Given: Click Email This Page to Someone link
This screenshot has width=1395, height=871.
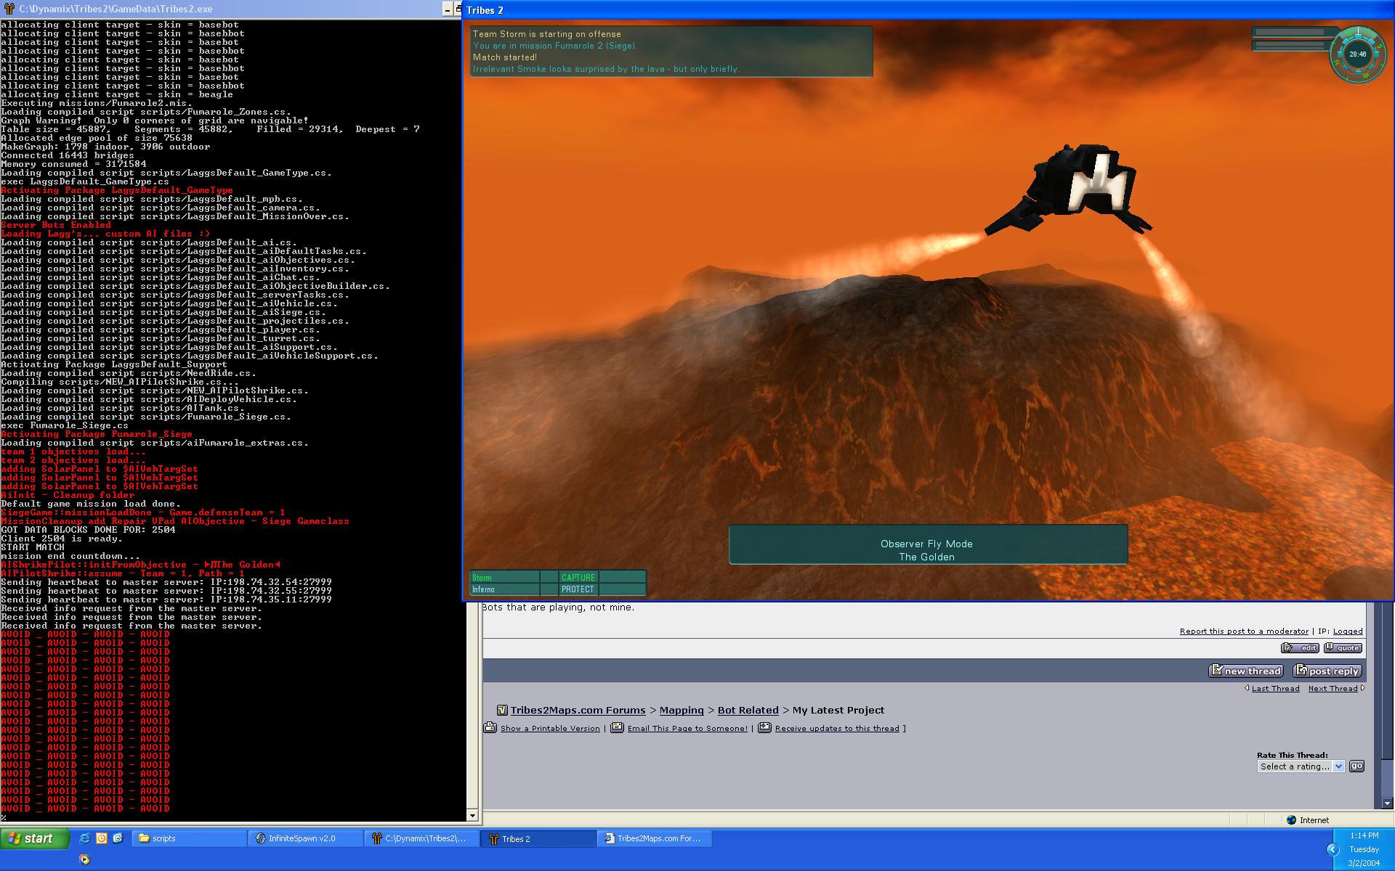Looking at the screenshot, I should pos(687,728).
